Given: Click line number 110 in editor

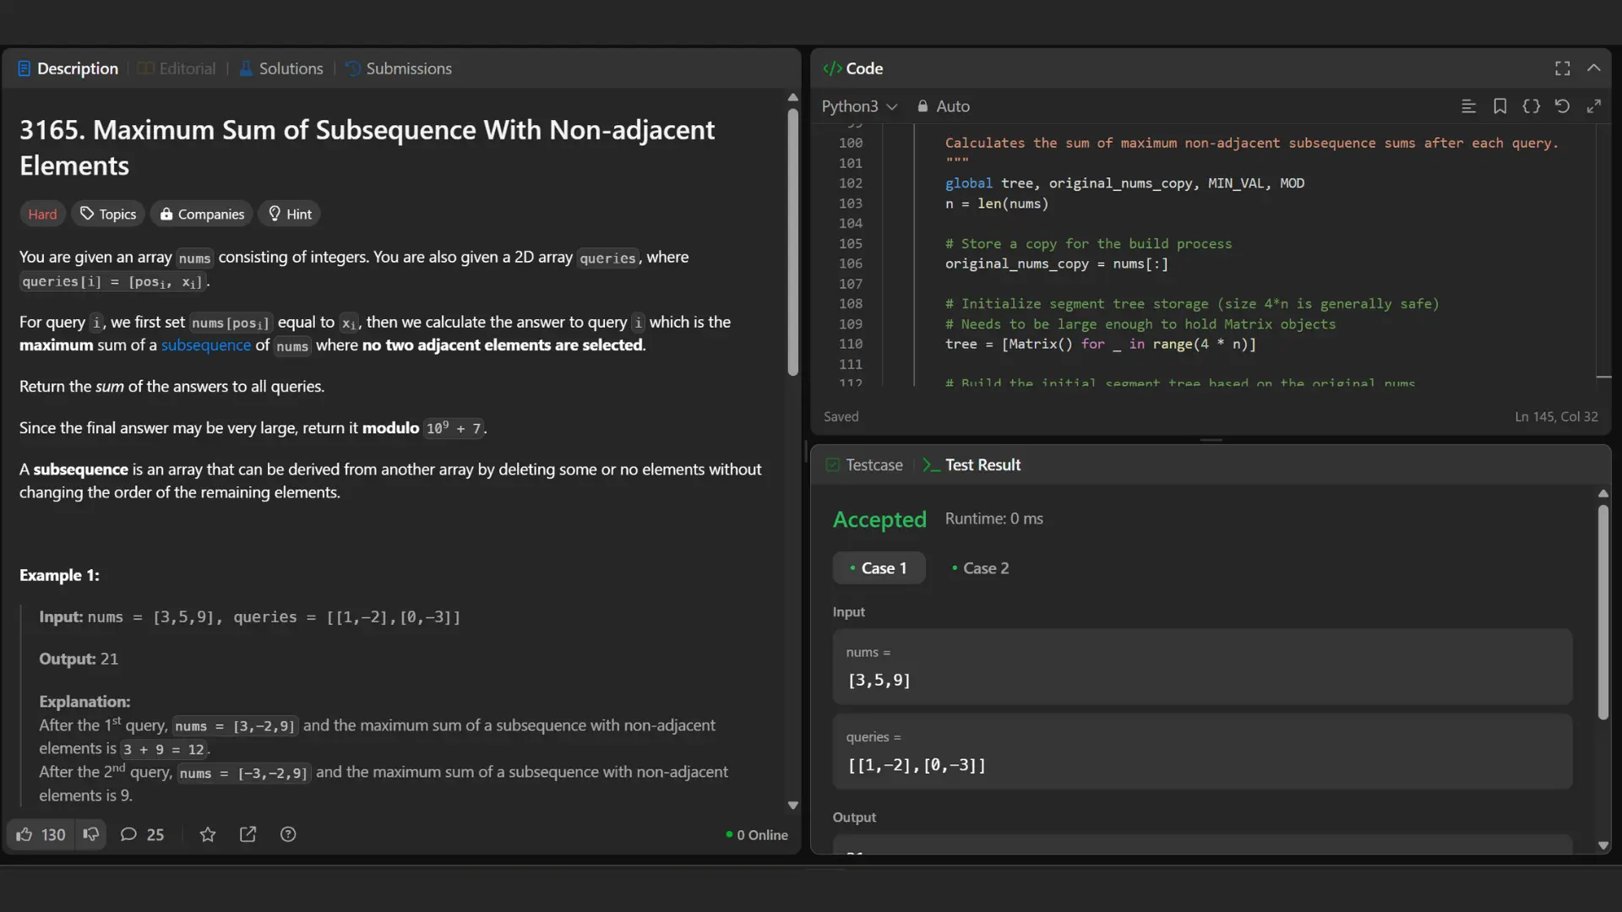Looking at the screenshot, I should (850, 345).
